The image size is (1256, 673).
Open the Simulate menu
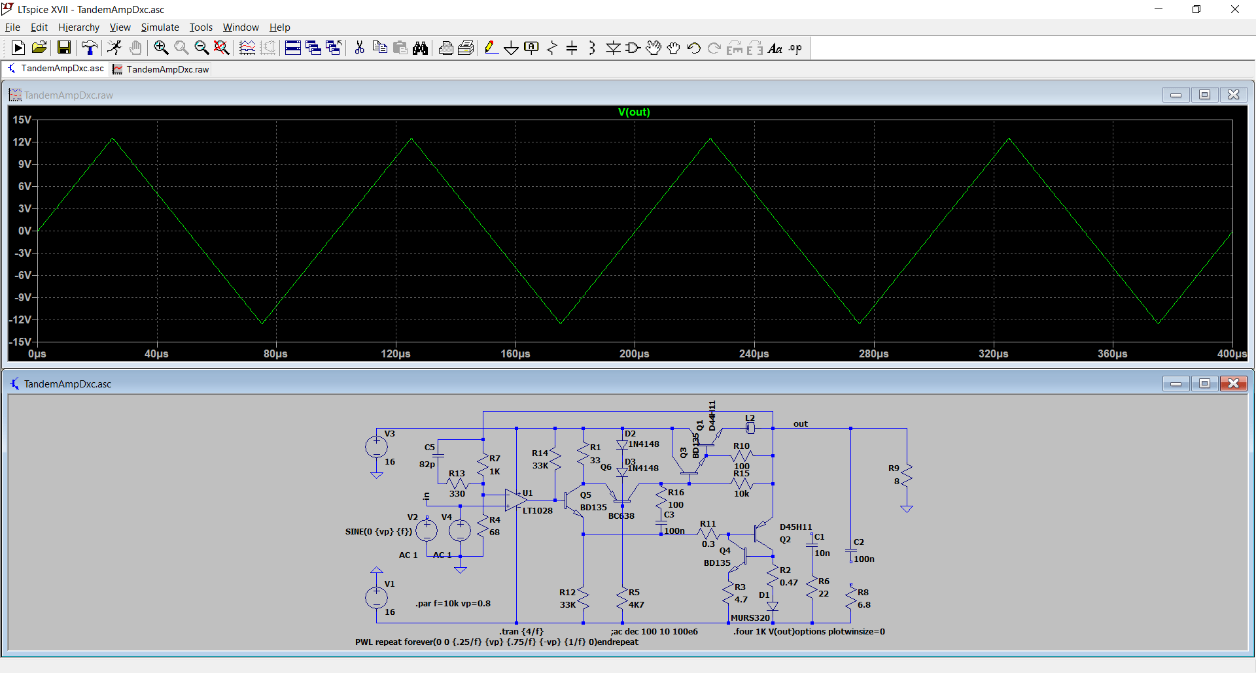click(x=160, y=27)
